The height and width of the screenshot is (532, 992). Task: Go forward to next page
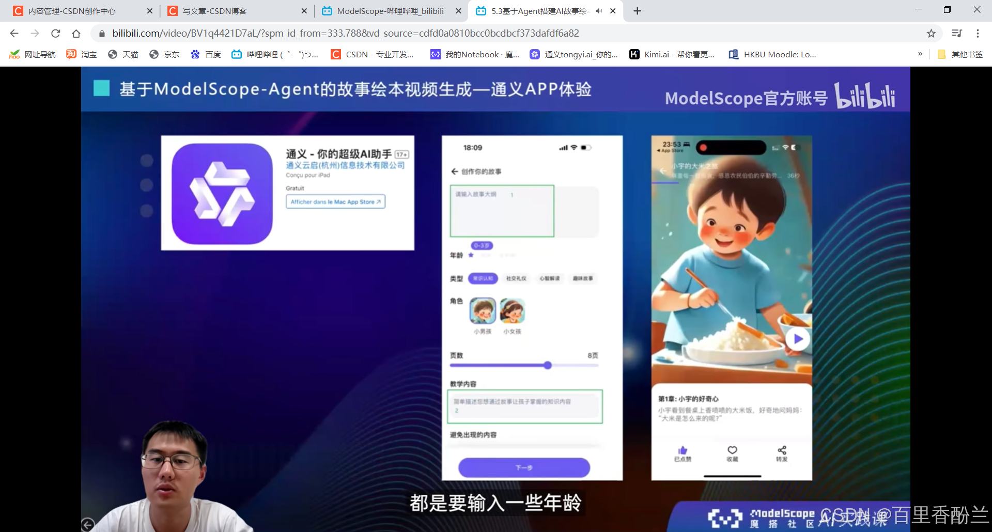click(x=35, y=34)
